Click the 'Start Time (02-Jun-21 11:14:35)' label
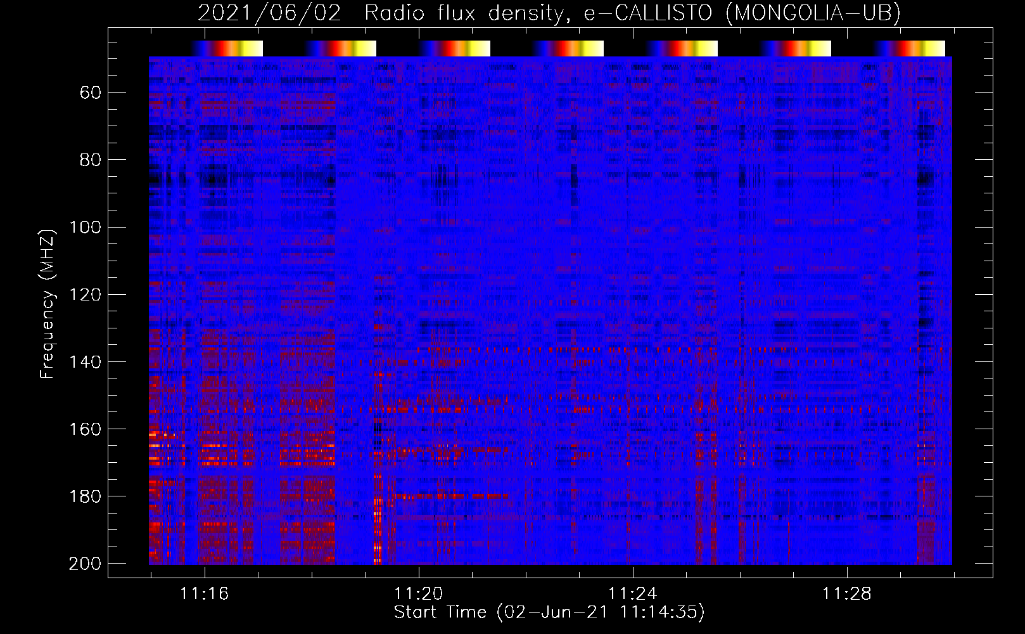 (x=549, y=612)
